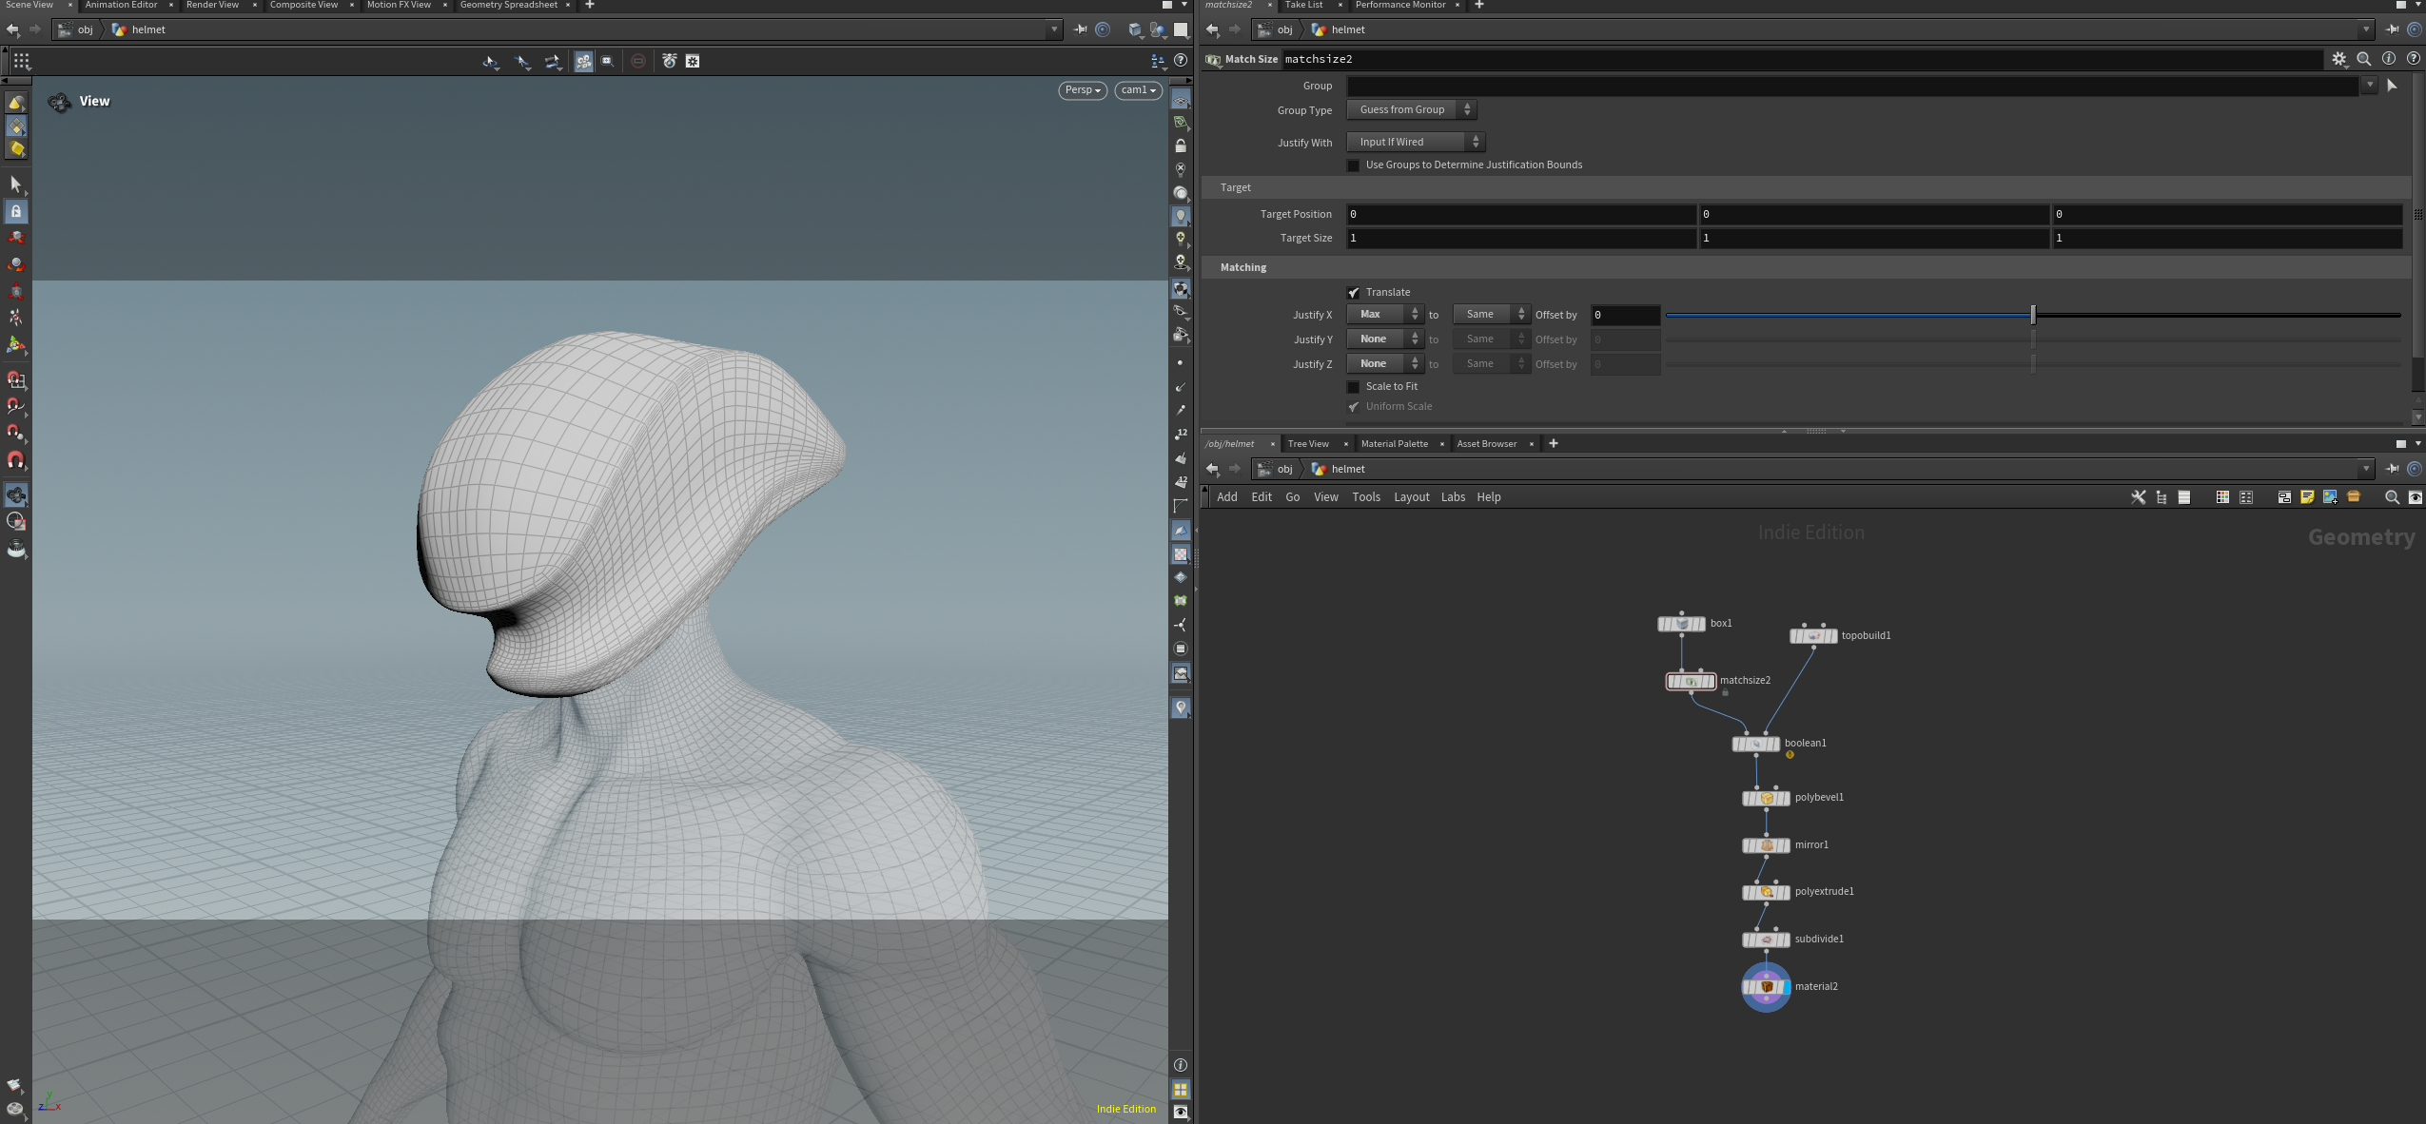Viewport: 2426px width, 1124px height.
Task: Click the magnet snapping icon in left toolbar
Action: click(16, 460)
